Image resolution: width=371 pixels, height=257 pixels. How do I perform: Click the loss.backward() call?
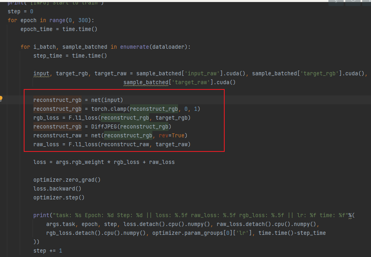coord(57,189)
